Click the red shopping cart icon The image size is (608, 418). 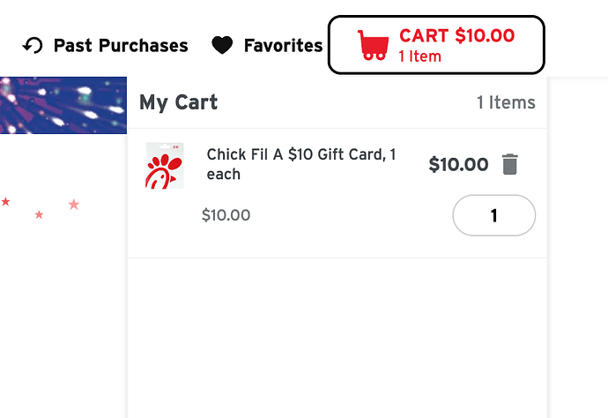coord(373,45)
